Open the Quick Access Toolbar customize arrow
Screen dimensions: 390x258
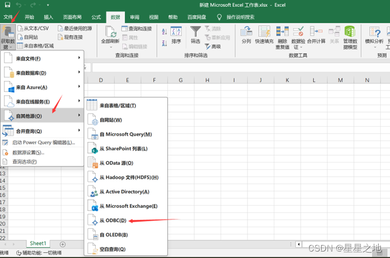tap(48, 5)
